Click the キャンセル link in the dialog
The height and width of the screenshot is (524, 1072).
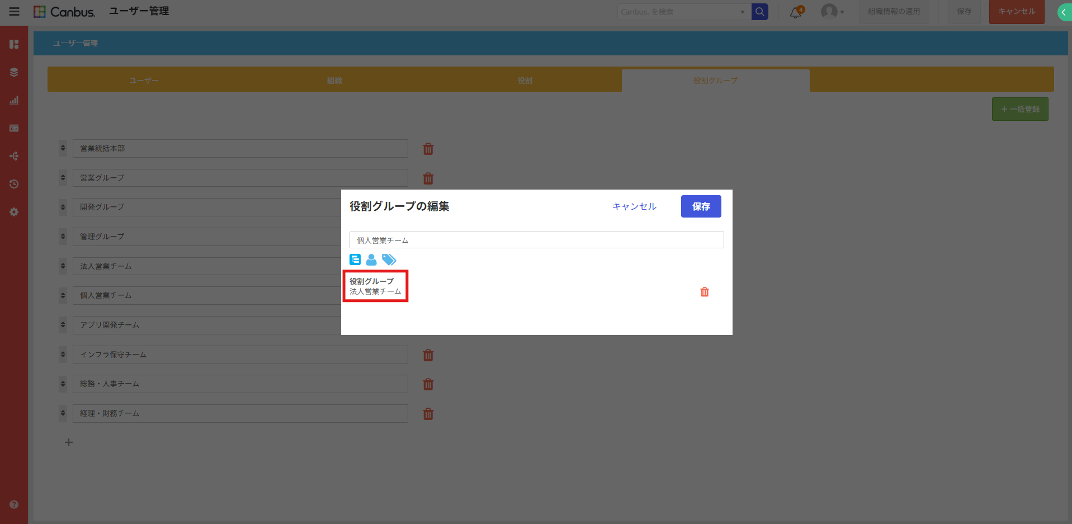tap(634, 206)
